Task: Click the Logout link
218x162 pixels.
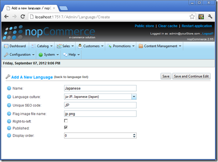Action: pyautogui.click(x=208, y=34)
